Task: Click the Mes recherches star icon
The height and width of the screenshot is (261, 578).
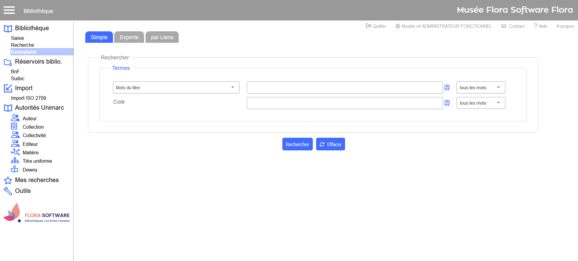Action: tap(8, 181)
